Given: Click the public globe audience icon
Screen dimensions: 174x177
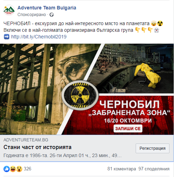Looking at the screenshot, I should tap(52, 15).
